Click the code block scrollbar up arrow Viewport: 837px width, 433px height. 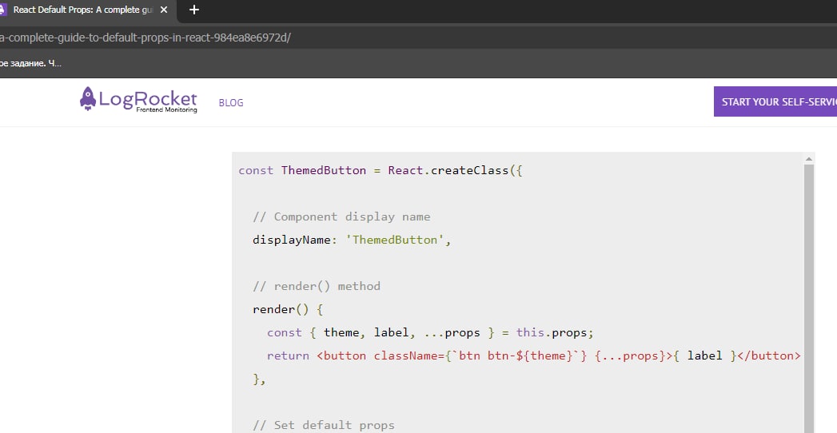click(x=809, y=160)
